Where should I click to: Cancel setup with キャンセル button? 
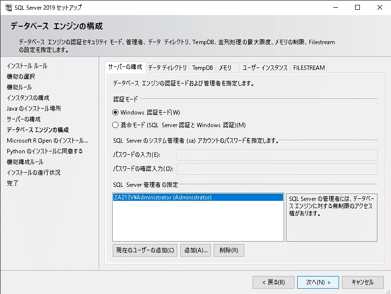362,282
